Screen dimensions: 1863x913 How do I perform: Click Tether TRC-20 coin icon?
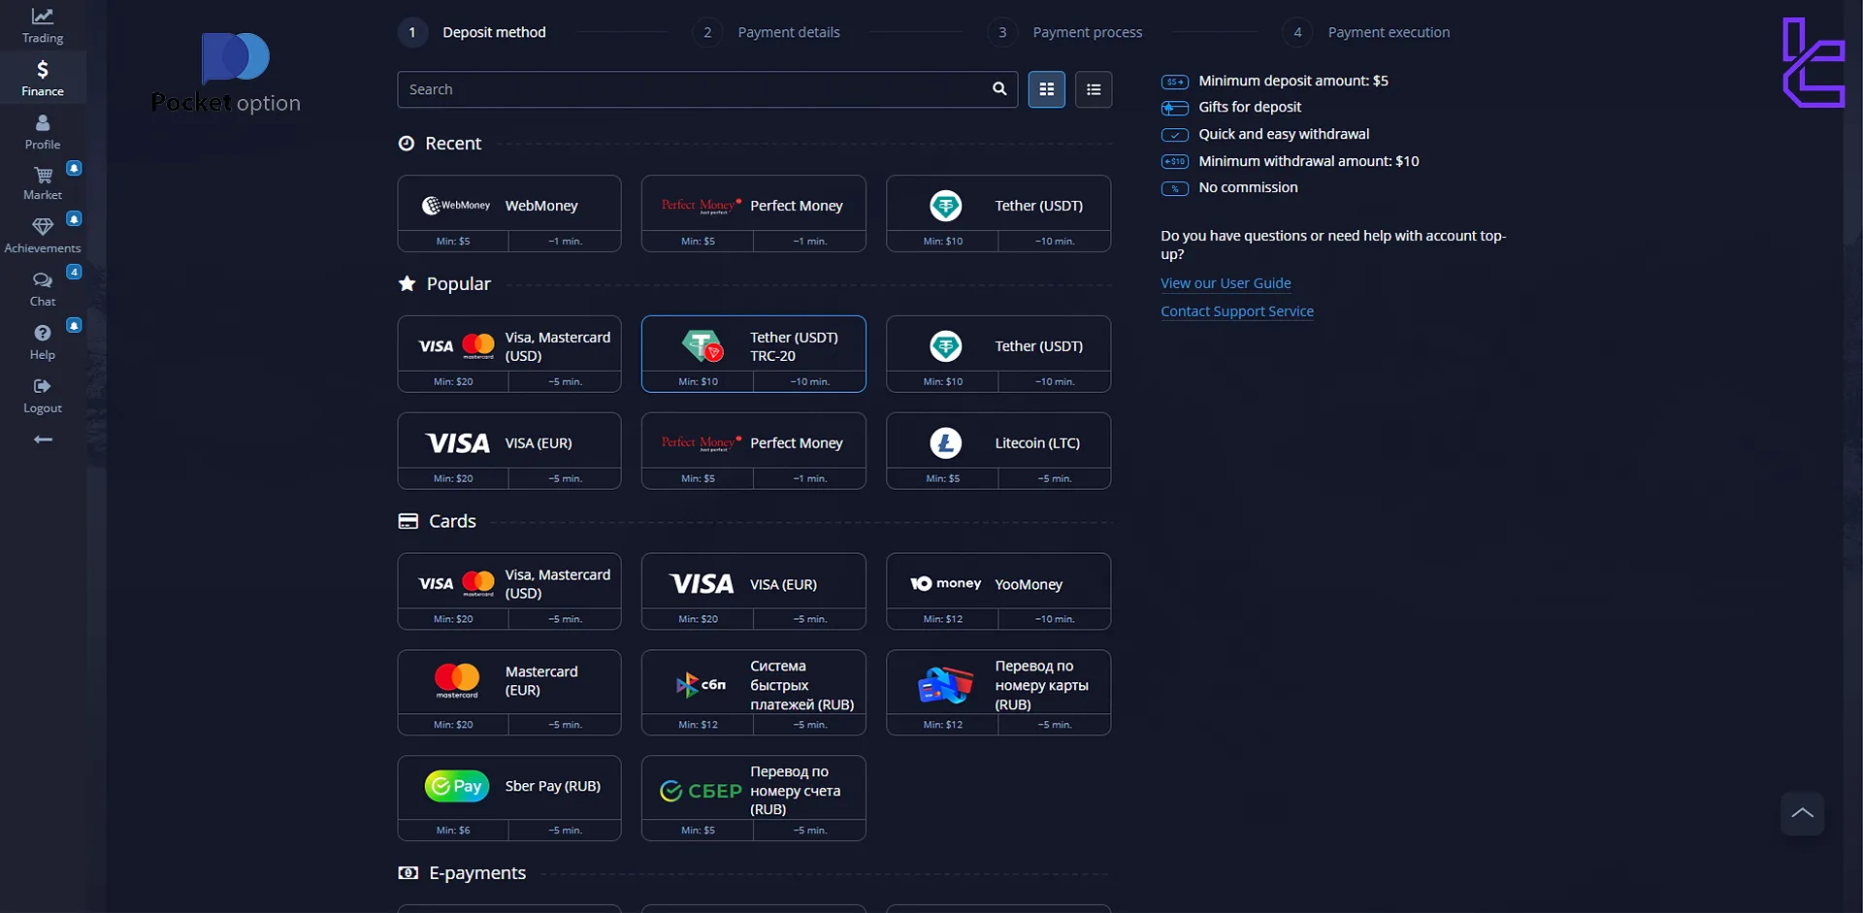pos(703,345)
